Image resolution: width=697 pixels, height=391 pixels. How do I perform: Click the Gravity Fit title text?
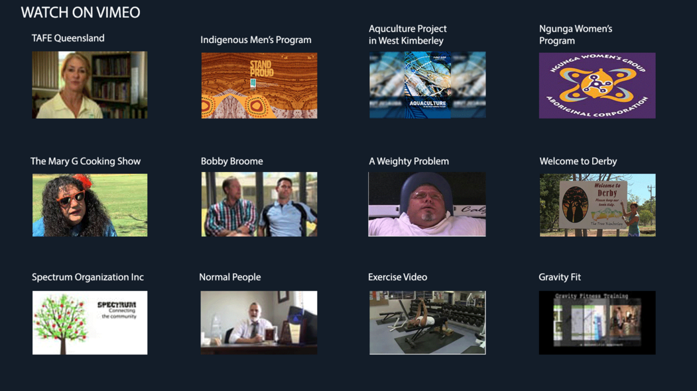click(560, 277)
